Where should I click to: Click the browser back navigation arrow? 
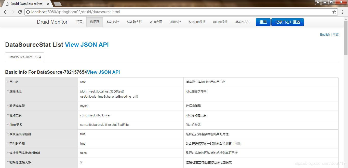coord(6,12)
